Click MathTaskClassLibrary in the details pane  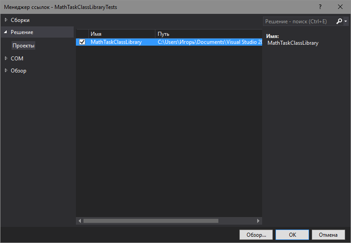click(293, 43)
